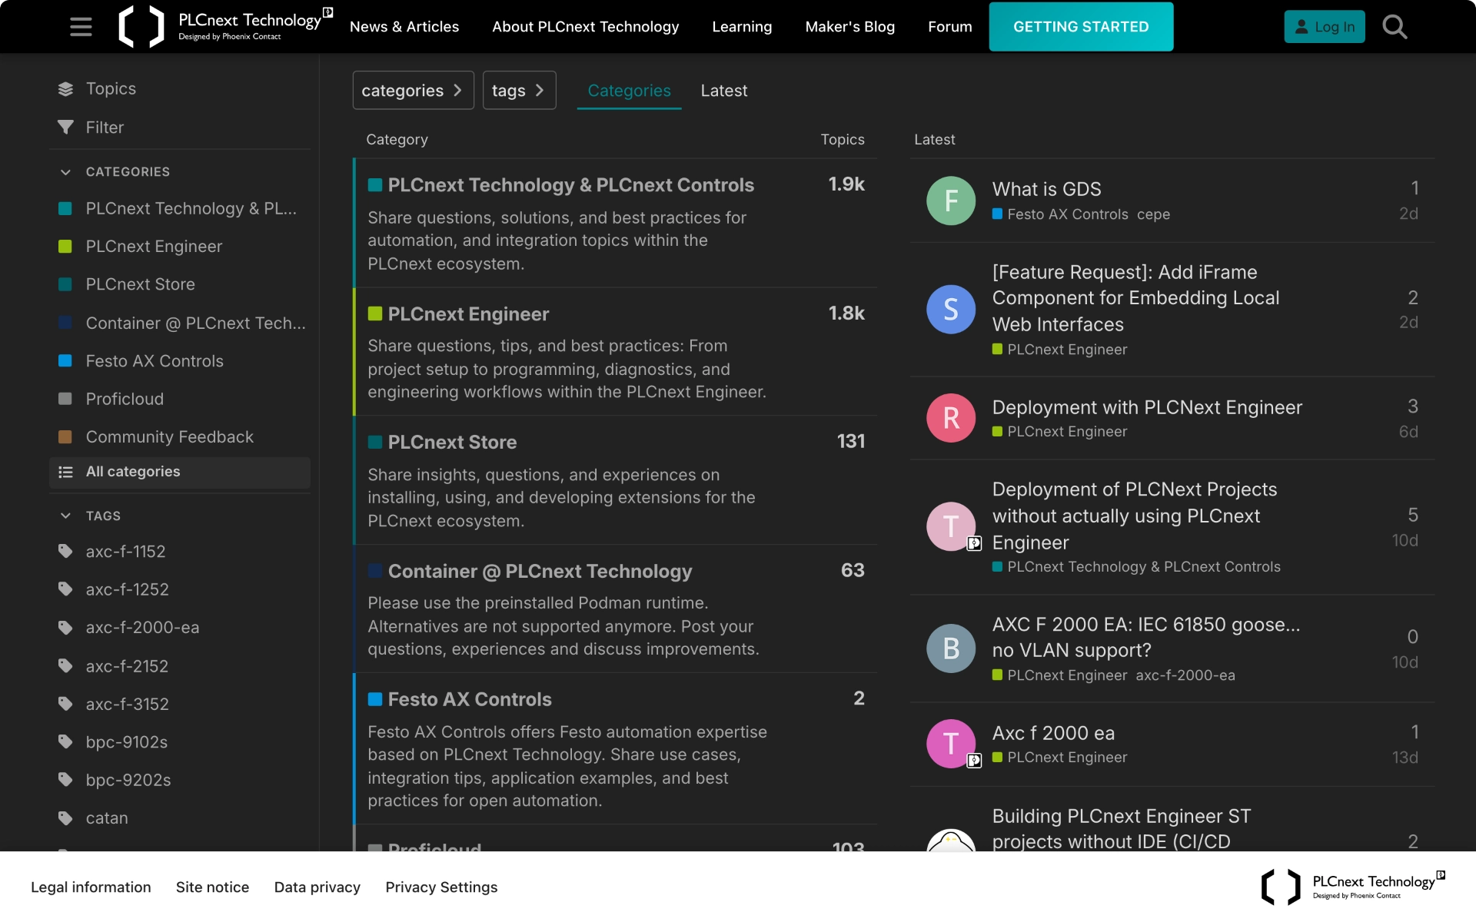This screenshot has height=922, width=1476.
Task: Open Legal information footer link
Action: click(x=91, y=887)
